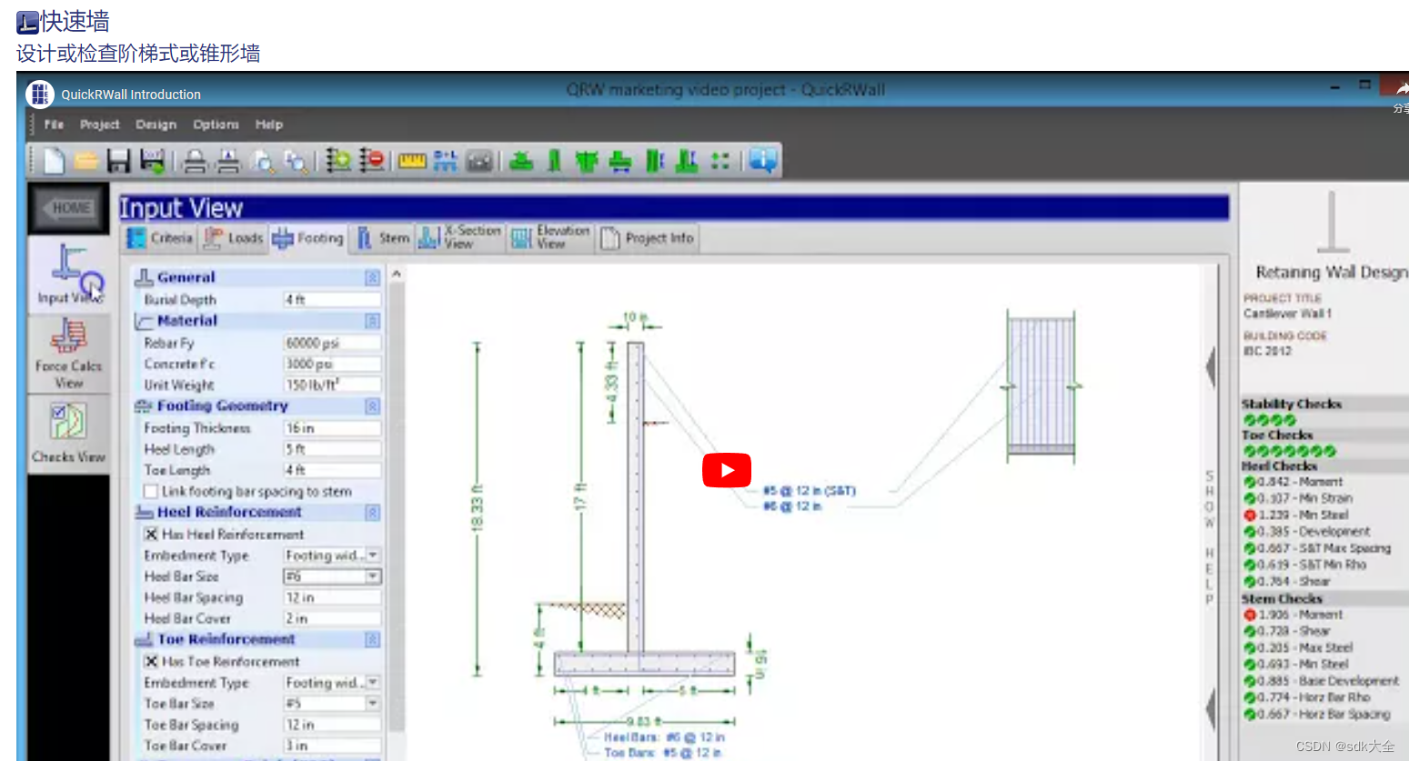Image resolution: width=1409 pixels, height=761 pixels.
Task: Open the Design menu
Action: (x=156, y=125)
